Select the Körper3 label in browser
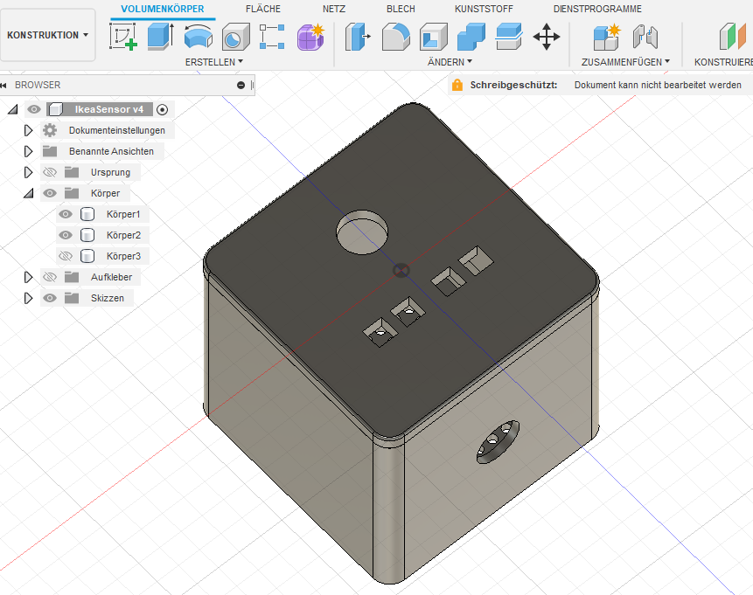Screen dimensions: 753x595 coord(123,256)
